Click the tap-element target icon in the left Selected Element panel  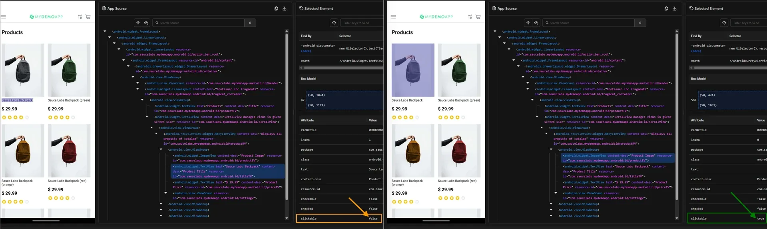(334, 23)
